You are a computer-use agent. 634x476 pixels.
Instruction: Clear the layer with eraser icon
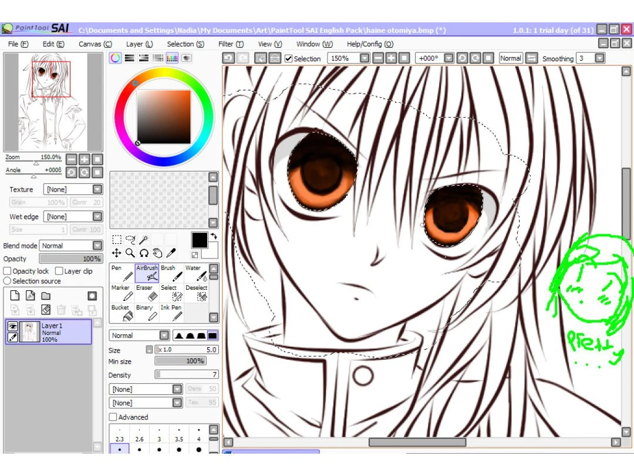click(46, 310)
